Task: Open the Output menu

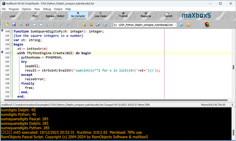Action: click(58, 9)
